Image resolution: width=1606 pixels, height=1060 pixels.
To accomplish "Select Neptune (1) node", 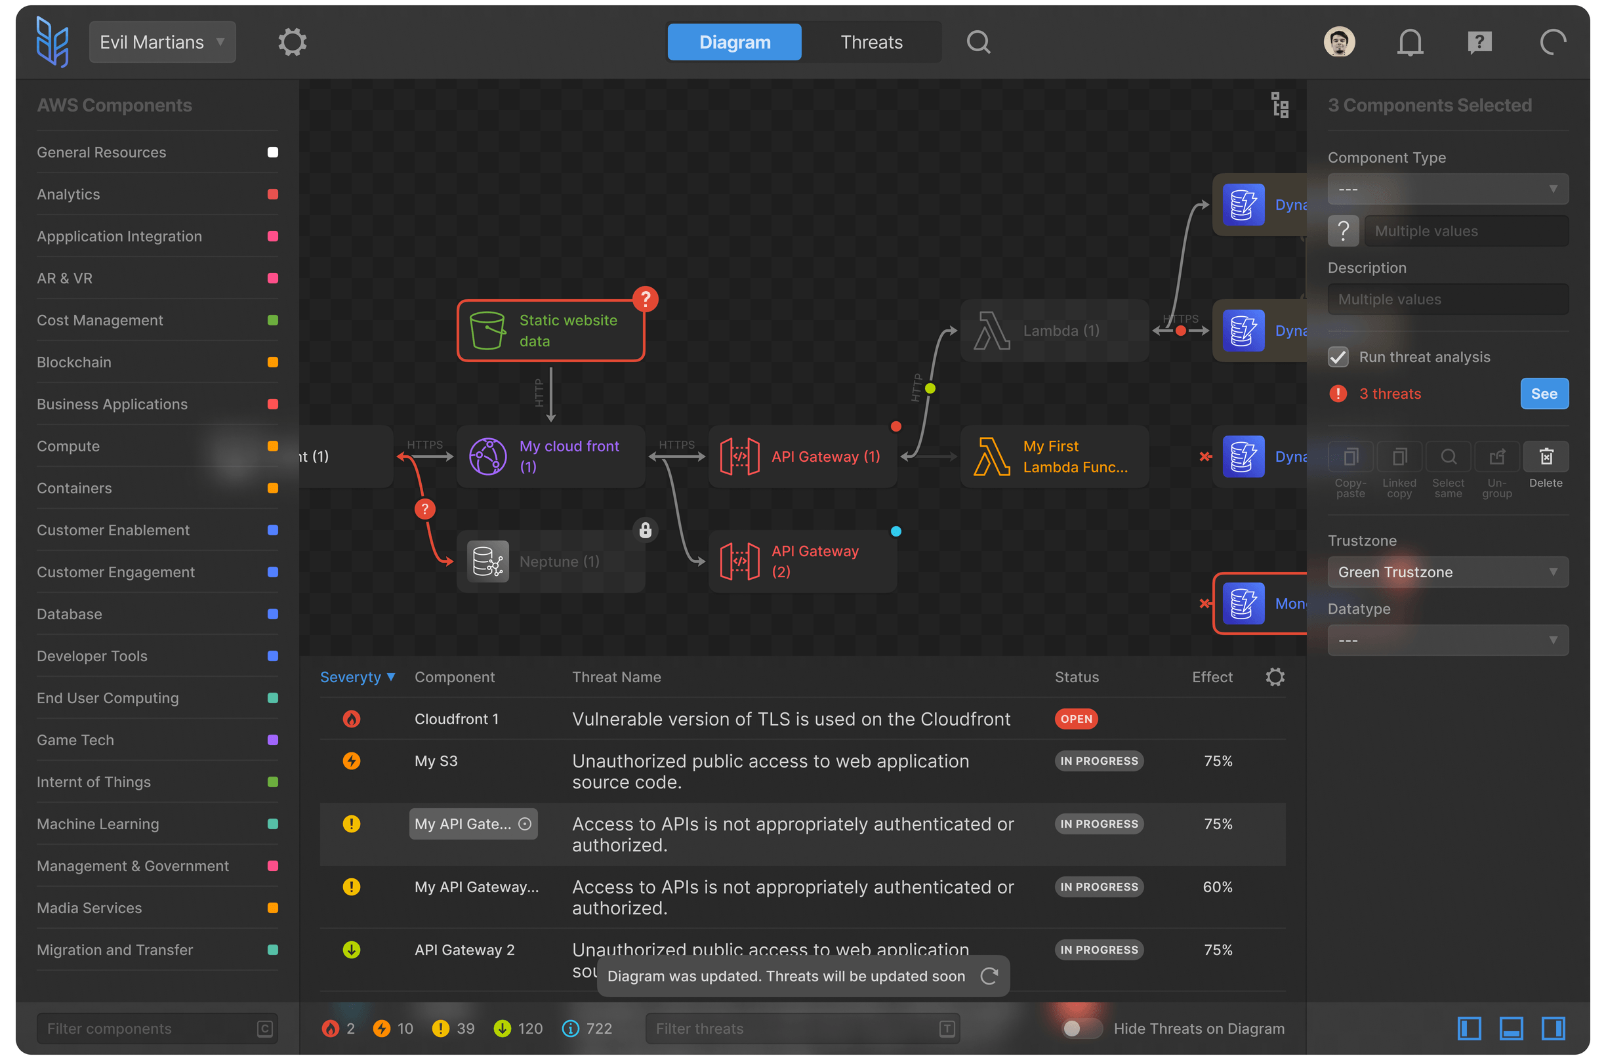I will click(550, 561).
